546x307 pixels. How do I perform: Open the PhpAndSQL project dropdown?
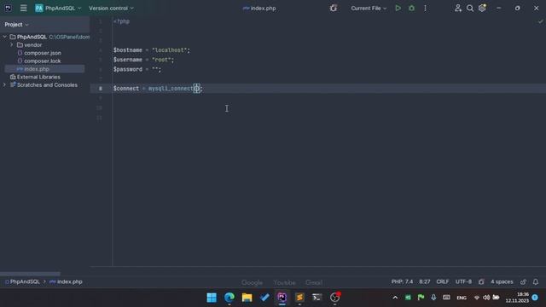point(58,8)
